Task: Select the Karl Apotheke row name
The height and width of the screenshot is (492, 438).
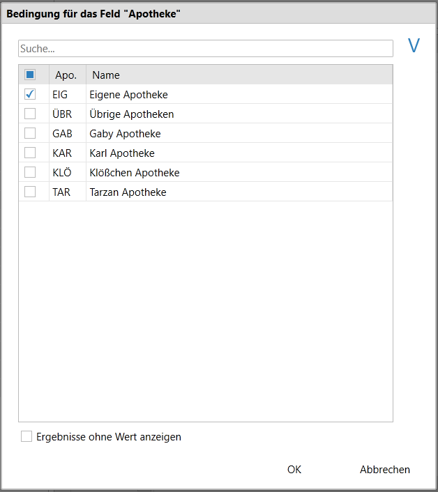Action: [x=122, y=153]
